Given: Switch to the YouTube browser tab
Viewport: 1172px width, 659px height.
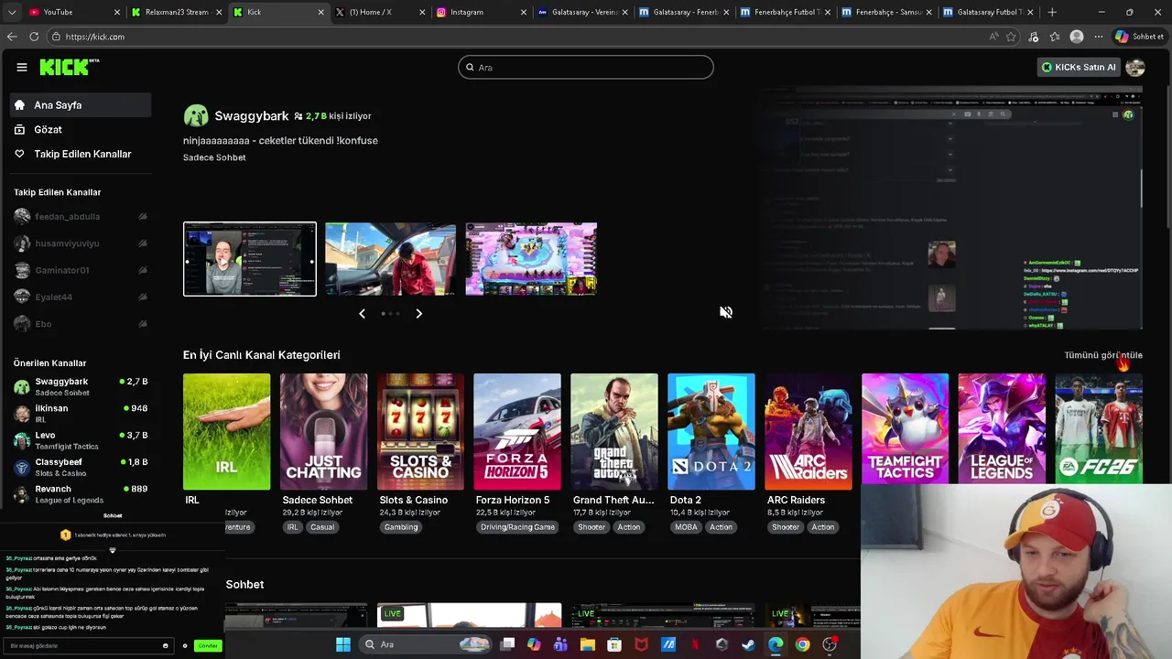Looking at the screenshot, I should point(74,12).
